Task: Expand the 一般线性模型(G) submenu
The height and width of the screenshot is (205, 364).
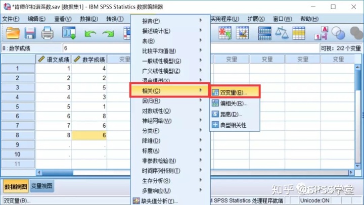Action: pos(170,61)
